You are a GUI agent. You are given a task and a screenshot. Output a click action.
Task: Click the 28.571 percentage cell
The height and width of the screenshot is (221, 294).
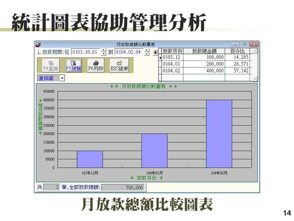(238, 64)
